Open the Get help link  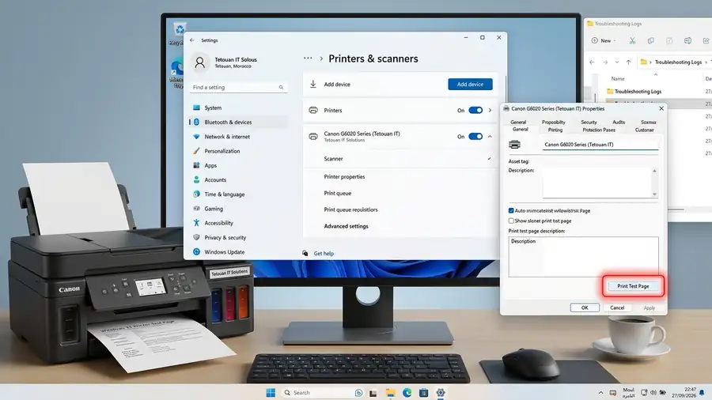(x=324, y=254)
